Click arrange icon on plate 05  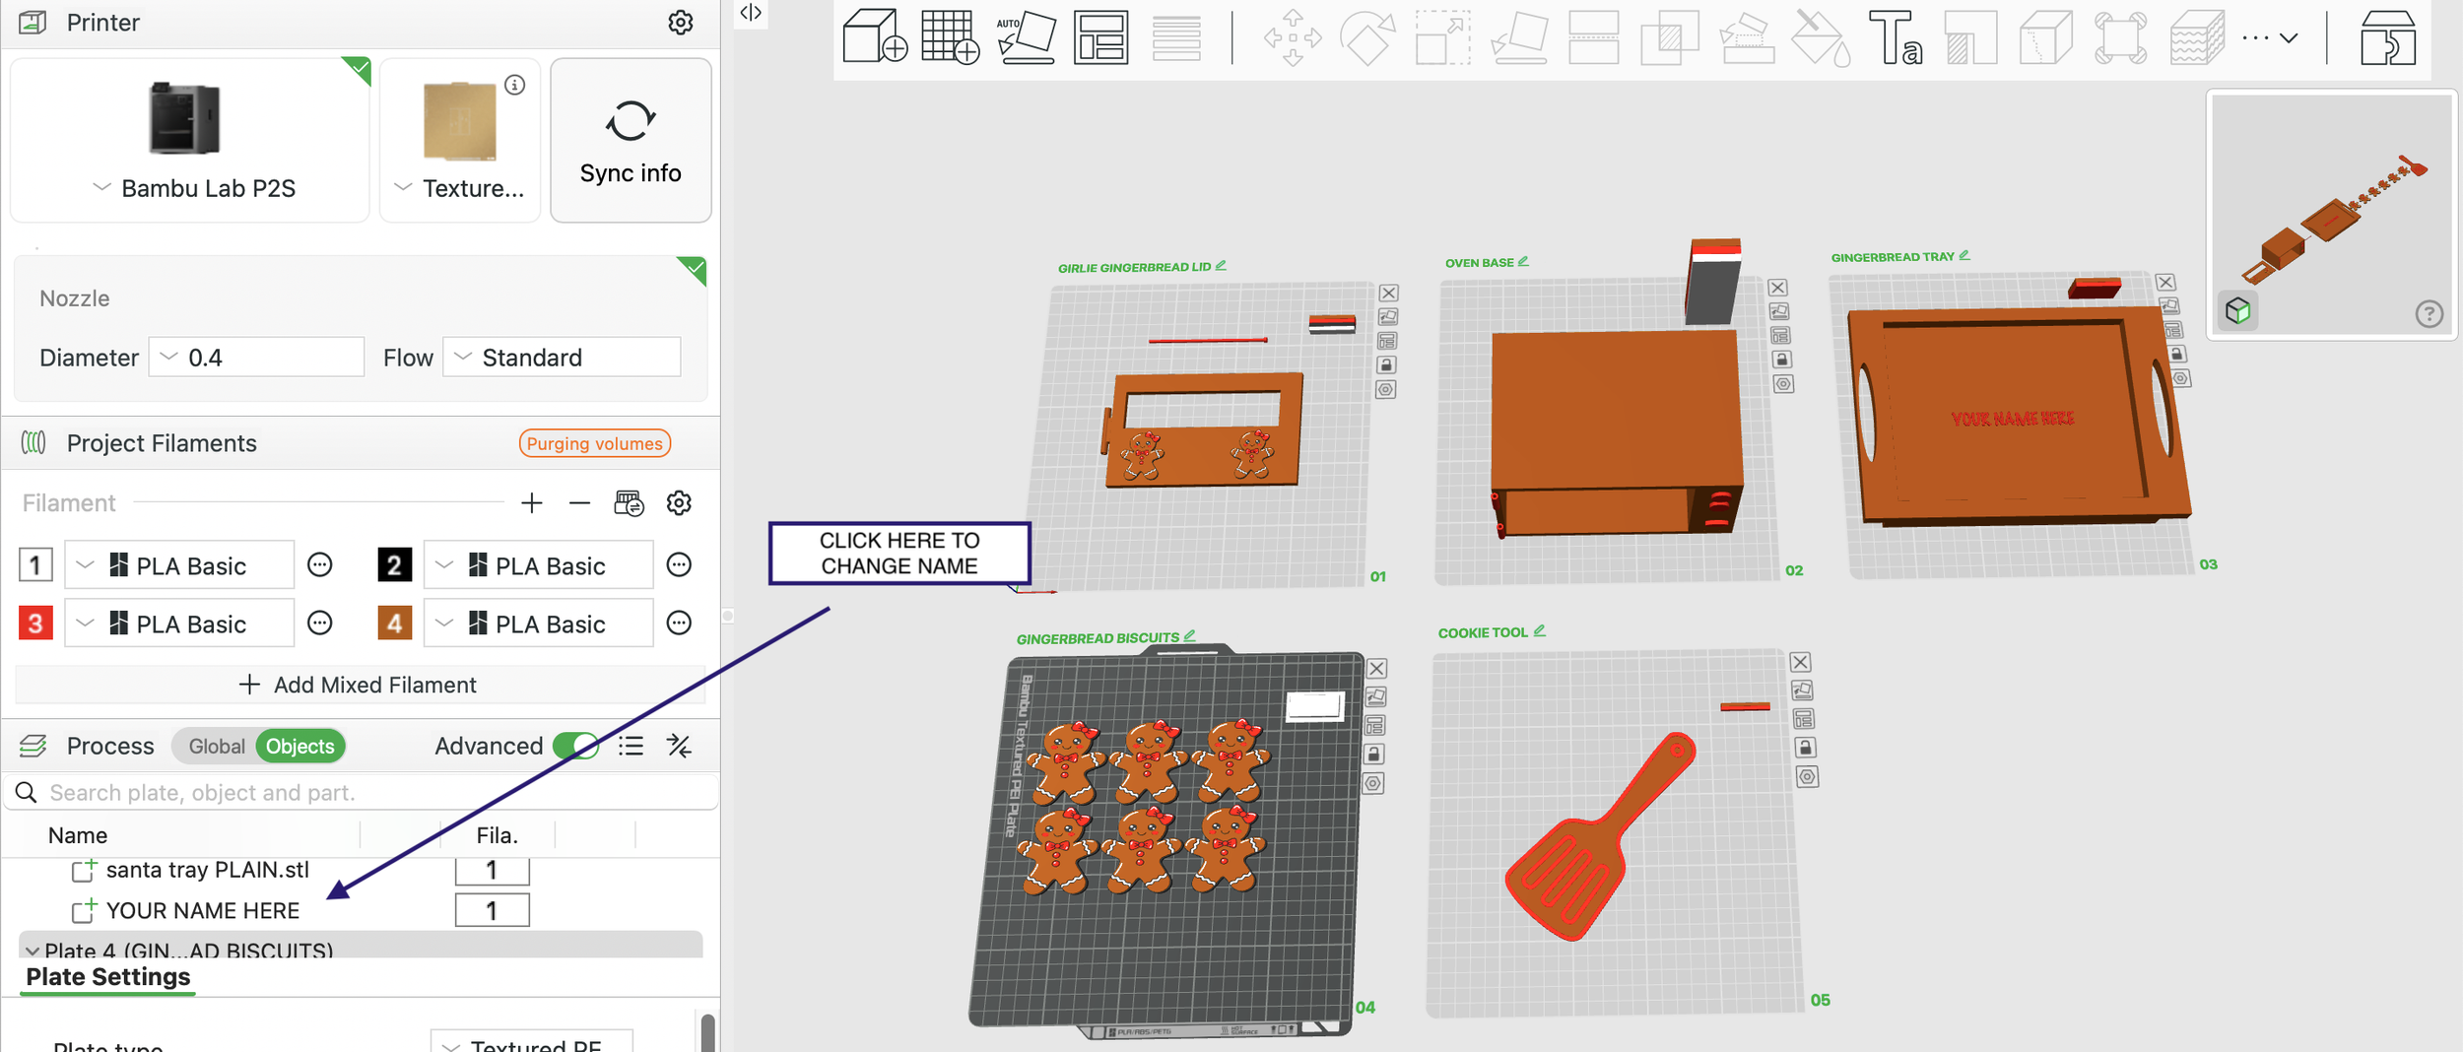point(1803,719)
